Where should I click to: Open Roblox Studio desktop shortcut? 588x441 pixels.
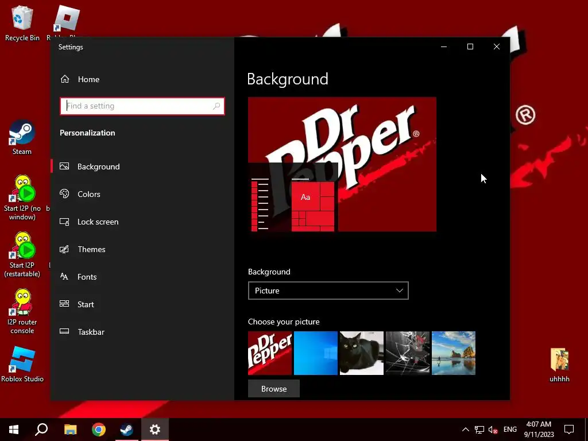coord(22,364)
